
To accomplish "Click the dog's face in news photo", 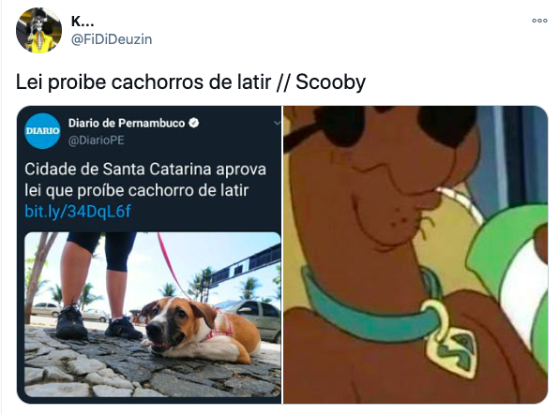I will tap(165, 325).
